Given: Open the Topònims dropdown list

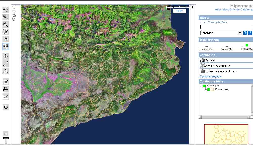Looking at the screenshot, I should coord(240,33).
